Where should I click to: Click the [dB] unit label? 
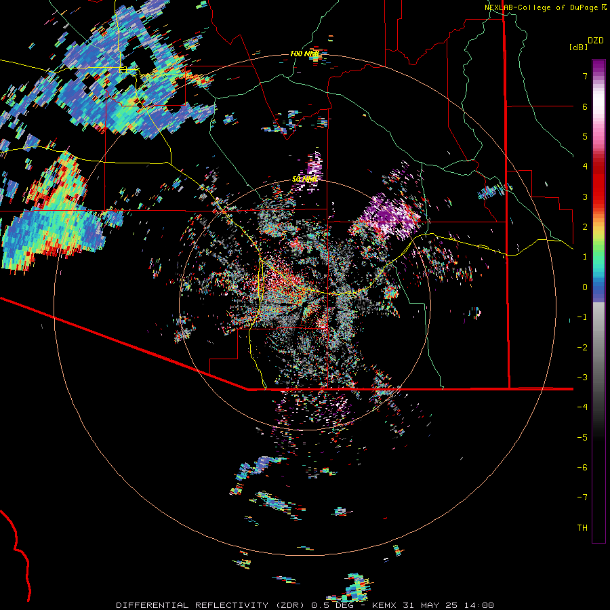click(x=578, y=47)
